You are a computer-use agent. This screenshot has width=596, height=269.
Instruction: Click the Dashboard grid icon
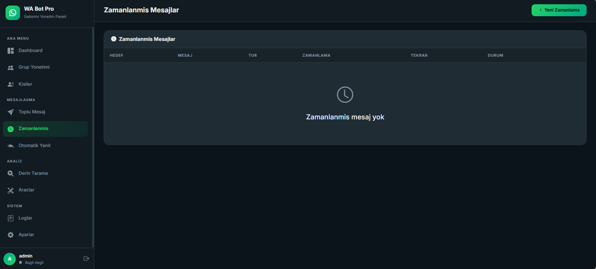tap(11, 51)
